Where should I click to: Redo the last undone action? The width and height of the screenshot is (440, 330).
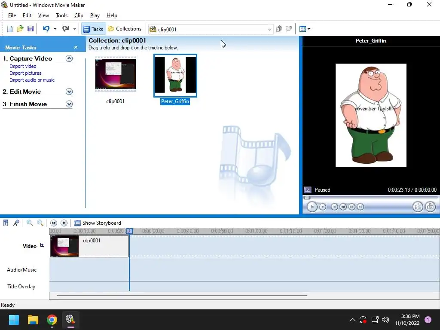pyautogui.click(x=66, y=29)
